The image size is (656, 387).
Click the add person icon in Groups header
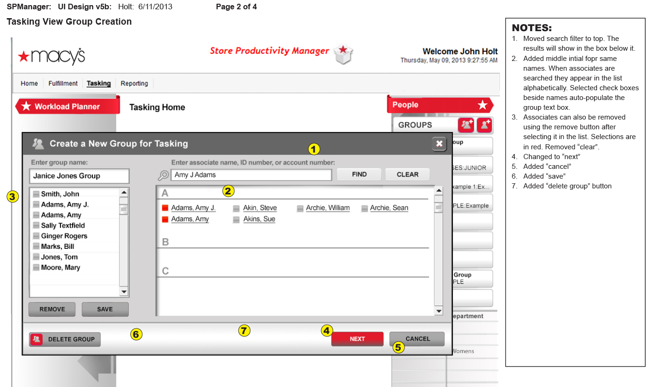click(x=485, y=125)
